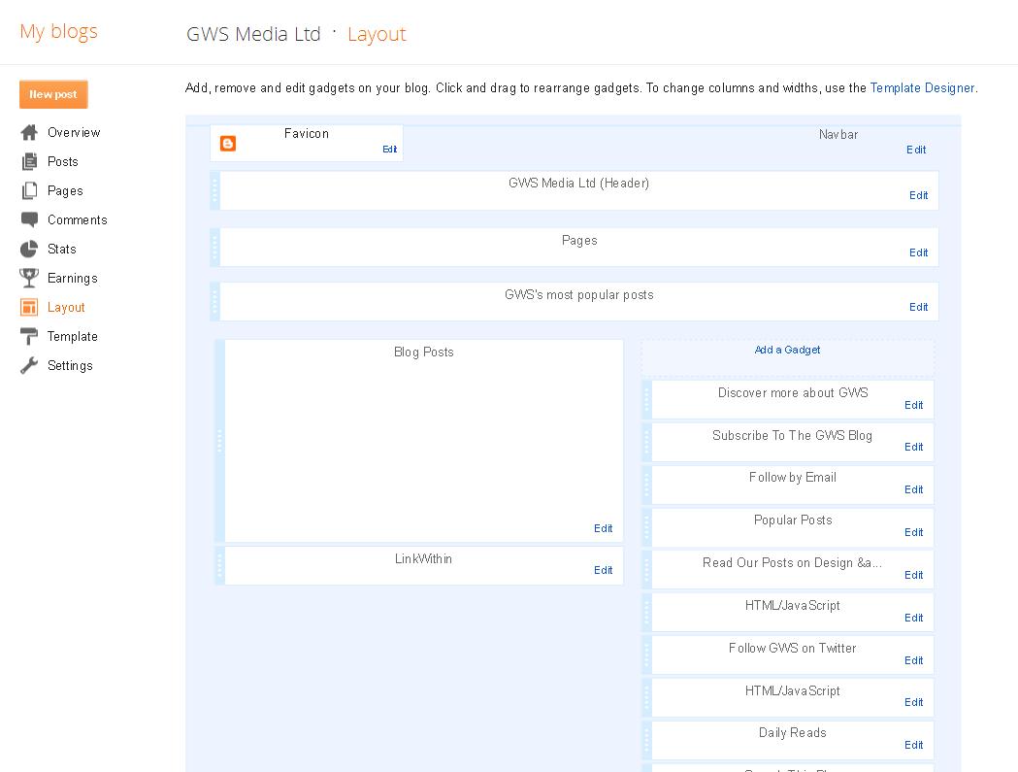
Task: Click the Daily Reads gadget title
Action: (793, 733)
